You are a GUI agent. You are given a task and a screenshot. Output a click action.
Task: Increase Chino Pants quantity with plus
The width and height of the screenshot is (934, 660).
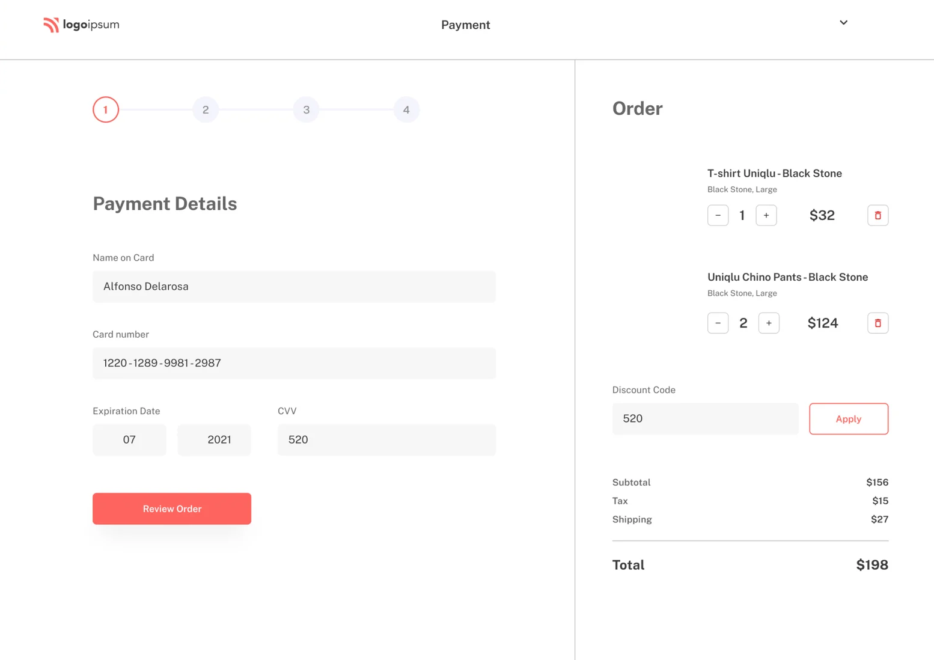[769, 323]
